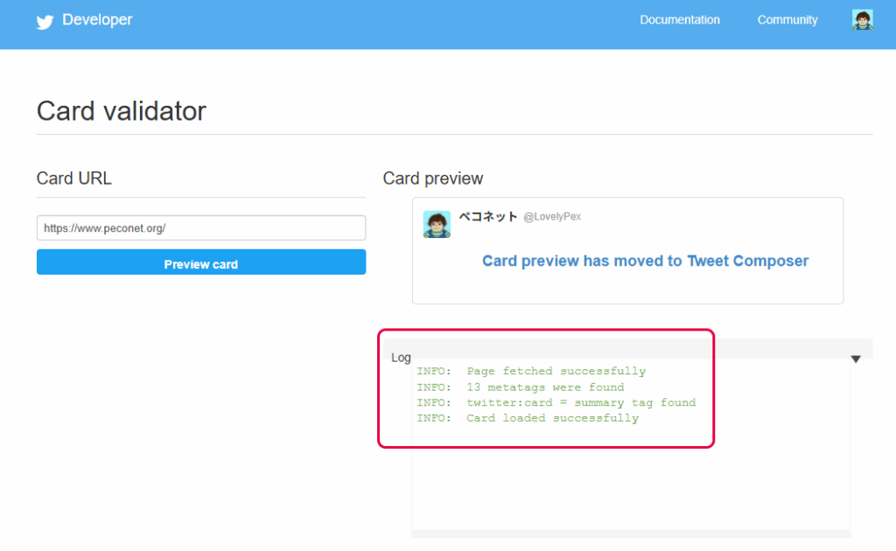Click the Preview card button
The width and height of the screenshot is (896, 551).
coord(201,262)
